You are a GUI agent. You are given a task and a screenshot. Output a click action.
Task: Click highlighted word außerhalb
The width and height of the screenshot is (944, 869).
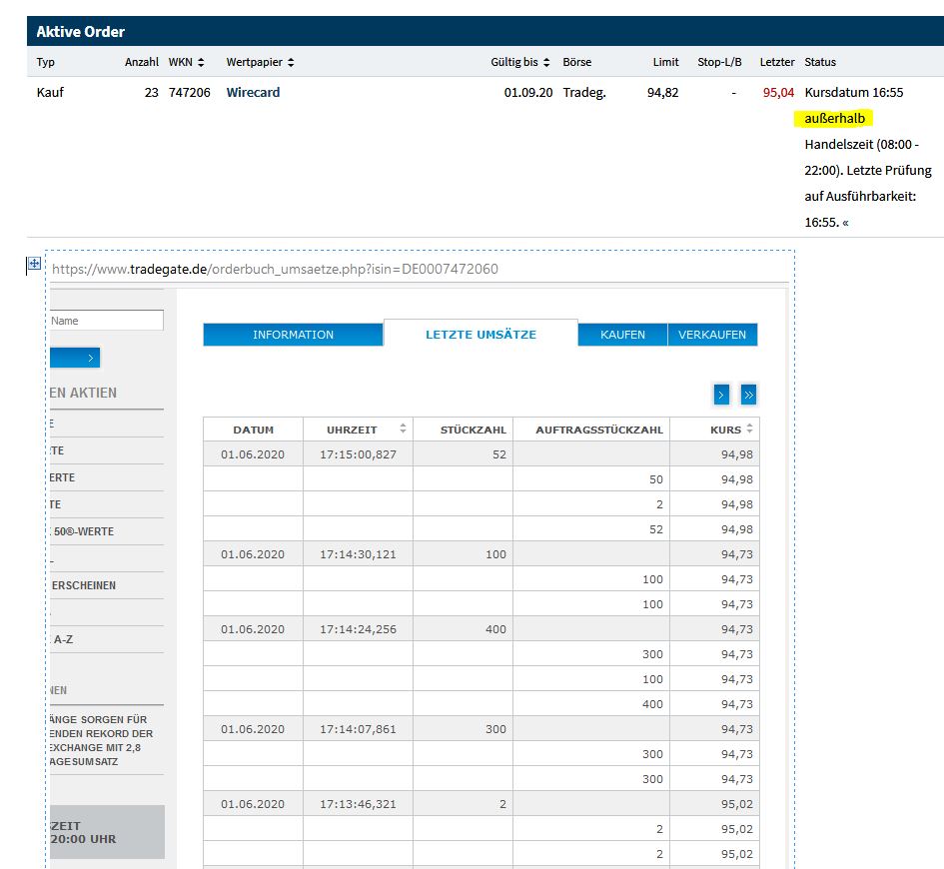[x=834, y=119]
